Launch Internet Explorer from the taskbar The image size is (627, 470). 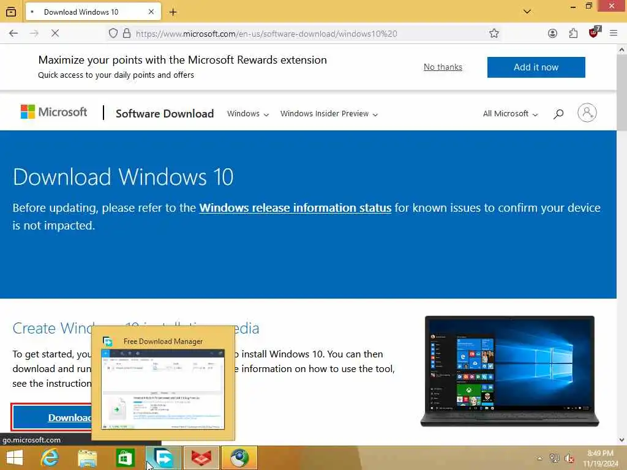click(50, 458)
